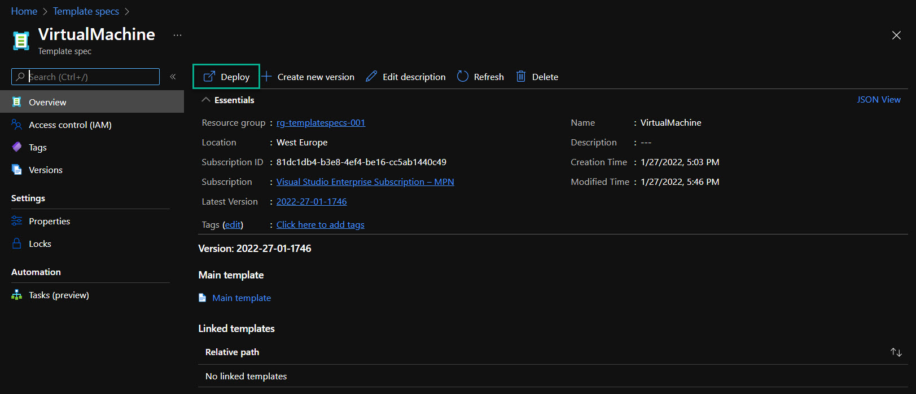Collapse the Essentials section
This screenshot has height=394, width=916.
tap(228, 100)
